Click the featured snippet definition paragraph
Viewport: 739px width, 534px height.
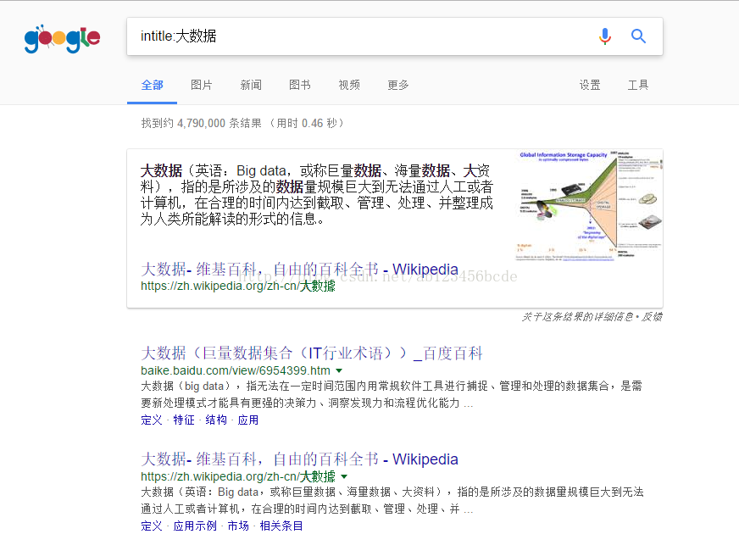pyautogui.click(x=317, y=195)
